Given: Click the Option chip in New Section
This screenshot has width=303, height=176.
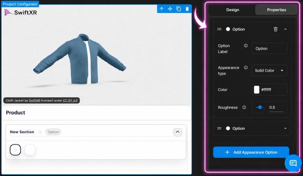Looking at the screenshot, I should click(x=53, y=132).
